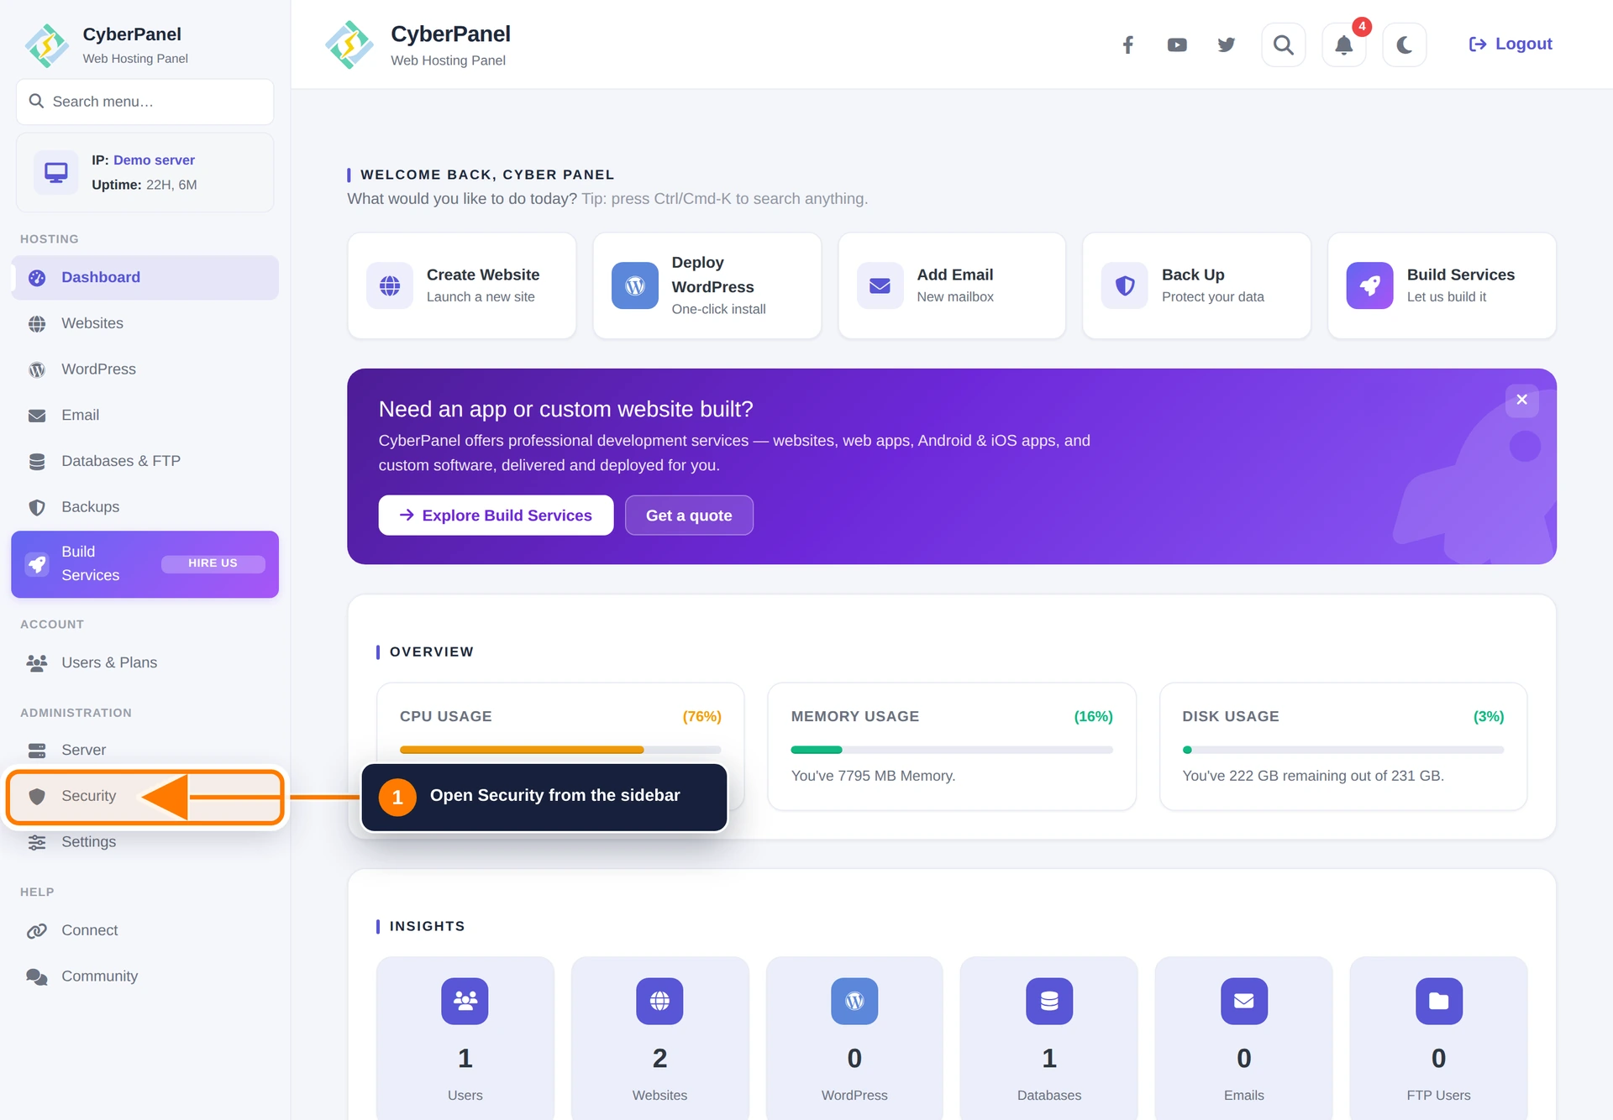Click the server monitor icon in the sidebar

(56, 172)
